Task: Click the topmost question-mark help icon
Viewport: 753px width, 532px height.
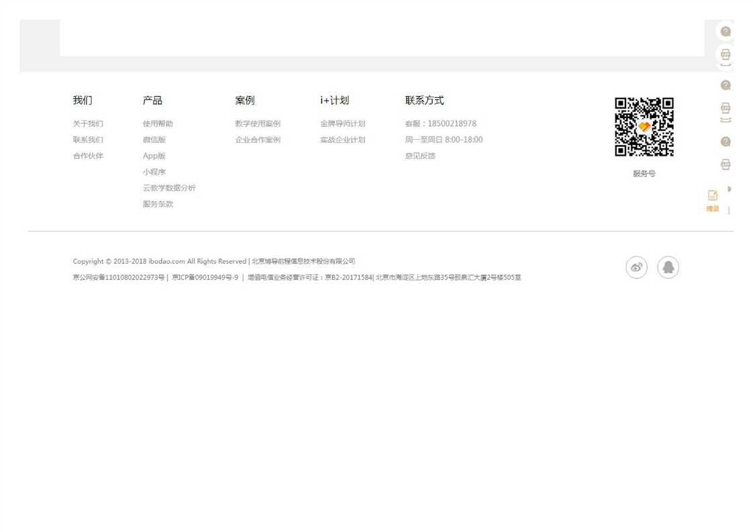Action: point(725,32)
